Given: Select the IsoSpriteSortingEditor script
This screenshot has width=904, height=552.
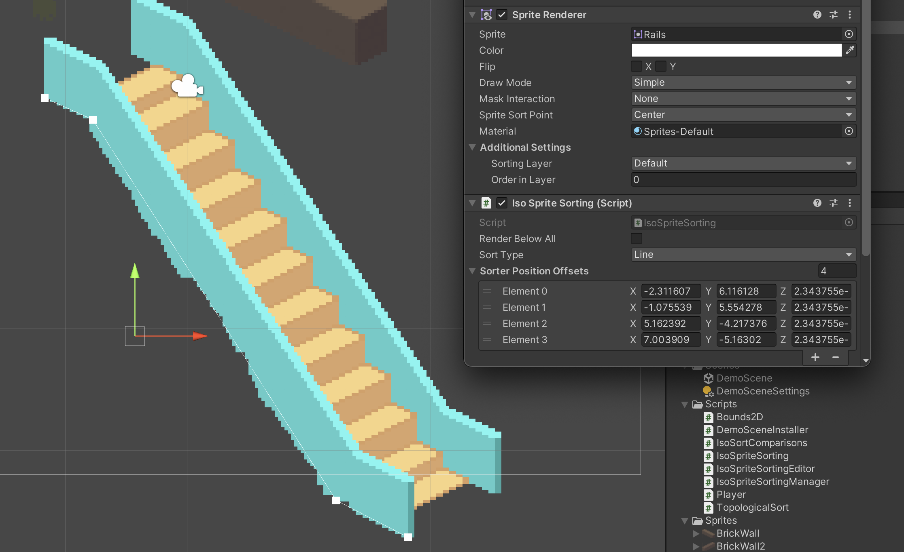Looking at the screenshot, I should [759, 469].
